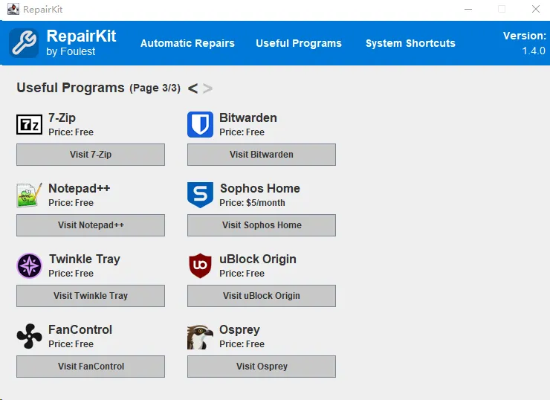Click the Twinkle Tray star icon
550x400 pixels.
30,265
